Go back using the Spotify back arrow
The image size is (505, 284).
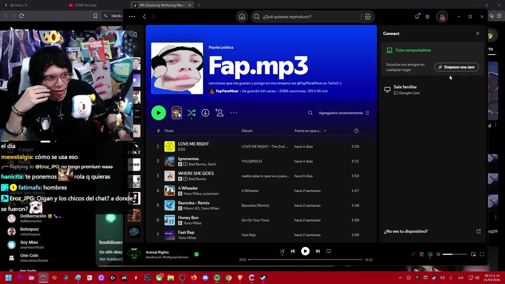tap(144, 17)
